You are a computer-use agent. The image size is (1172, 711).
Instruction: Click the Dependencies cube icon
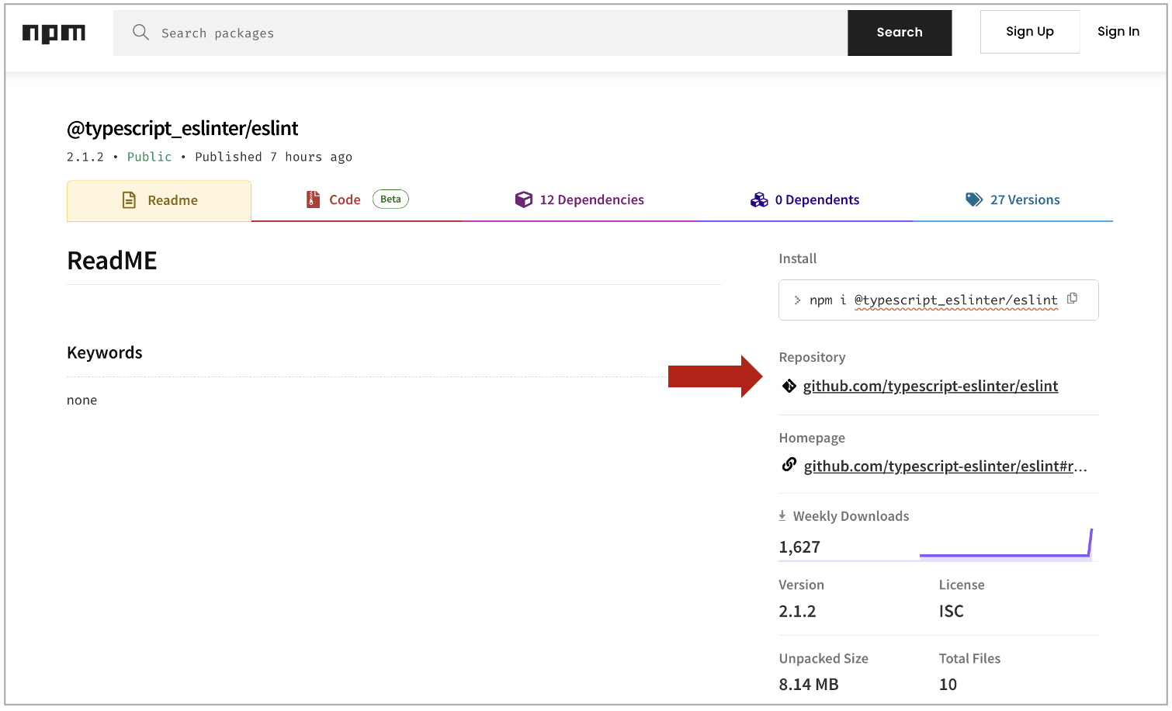tap(524, 199)
